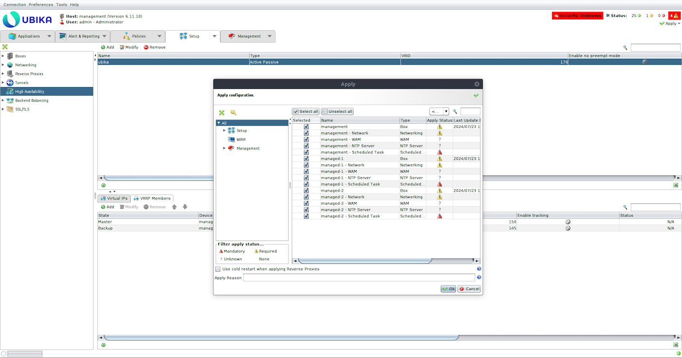Image resolution: width=682 pixels, height=358 pixels.
Task: Open the Tools menu
Action: (x=61, y=4)
